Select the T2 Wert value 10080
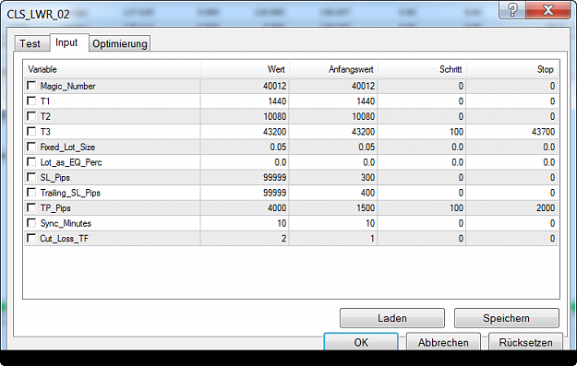This screenshot has height=366, width=577. click(274, 116)
